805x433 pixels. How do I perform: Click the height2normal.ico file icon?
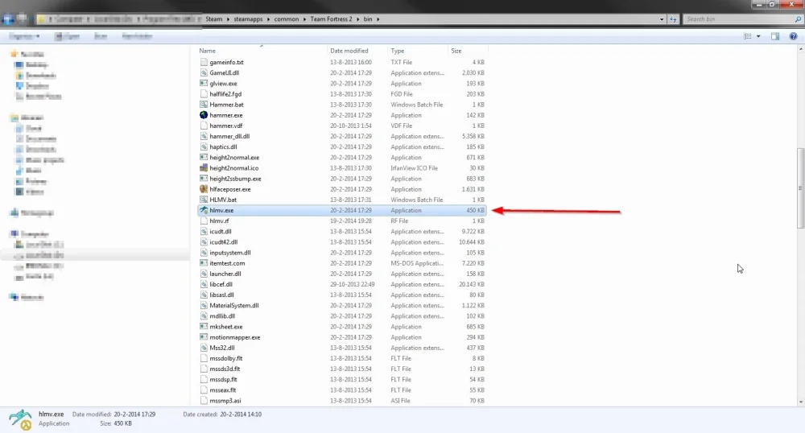(x=204, y=167)
